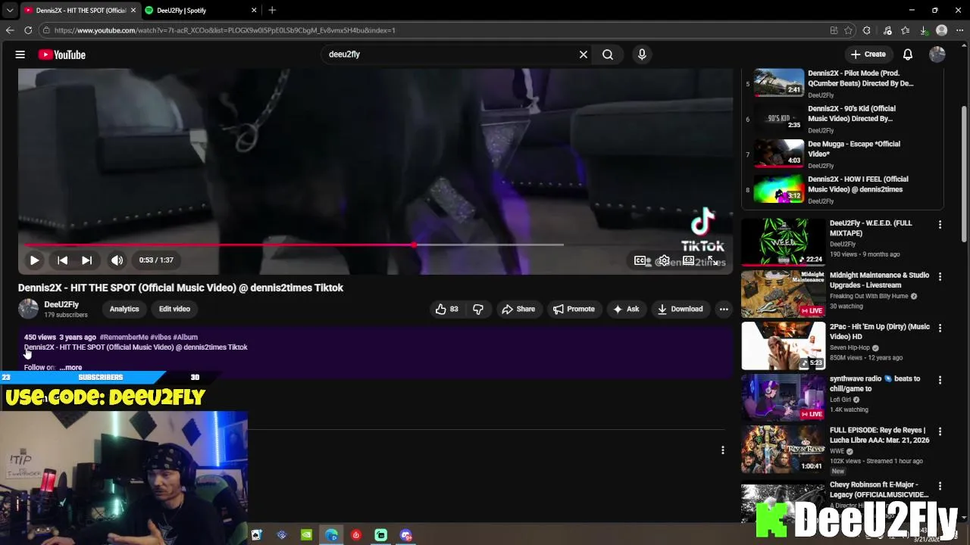Go back in the browser
Image resolution: width=970 pixels, height=545 pixels.
click(x=10, y=30)
